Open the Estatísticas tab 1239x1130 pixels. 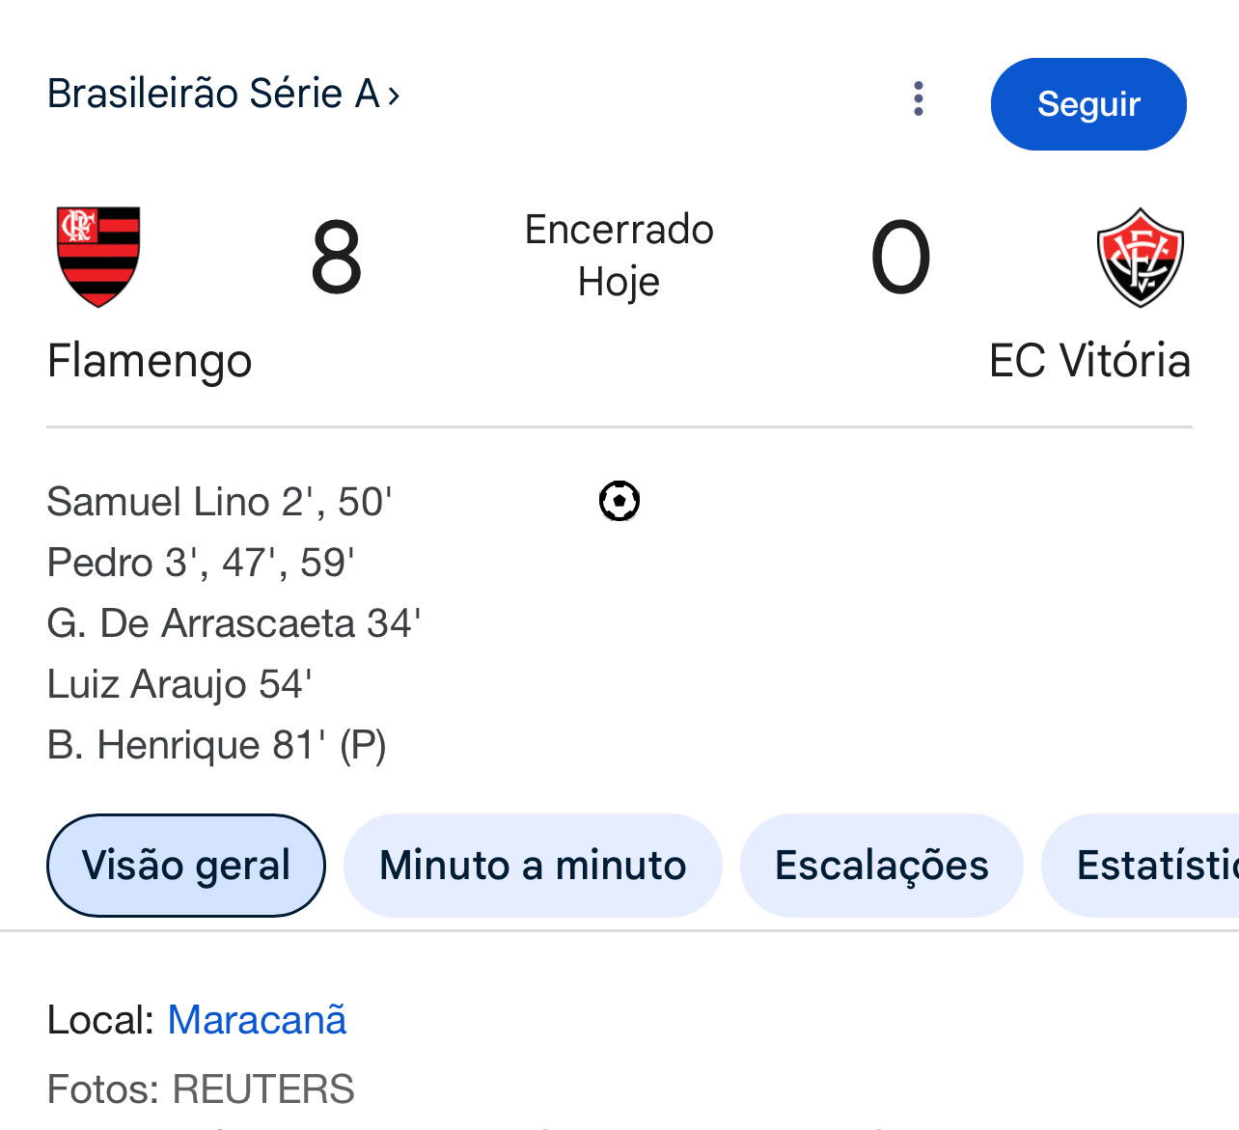coord(1141,866)
